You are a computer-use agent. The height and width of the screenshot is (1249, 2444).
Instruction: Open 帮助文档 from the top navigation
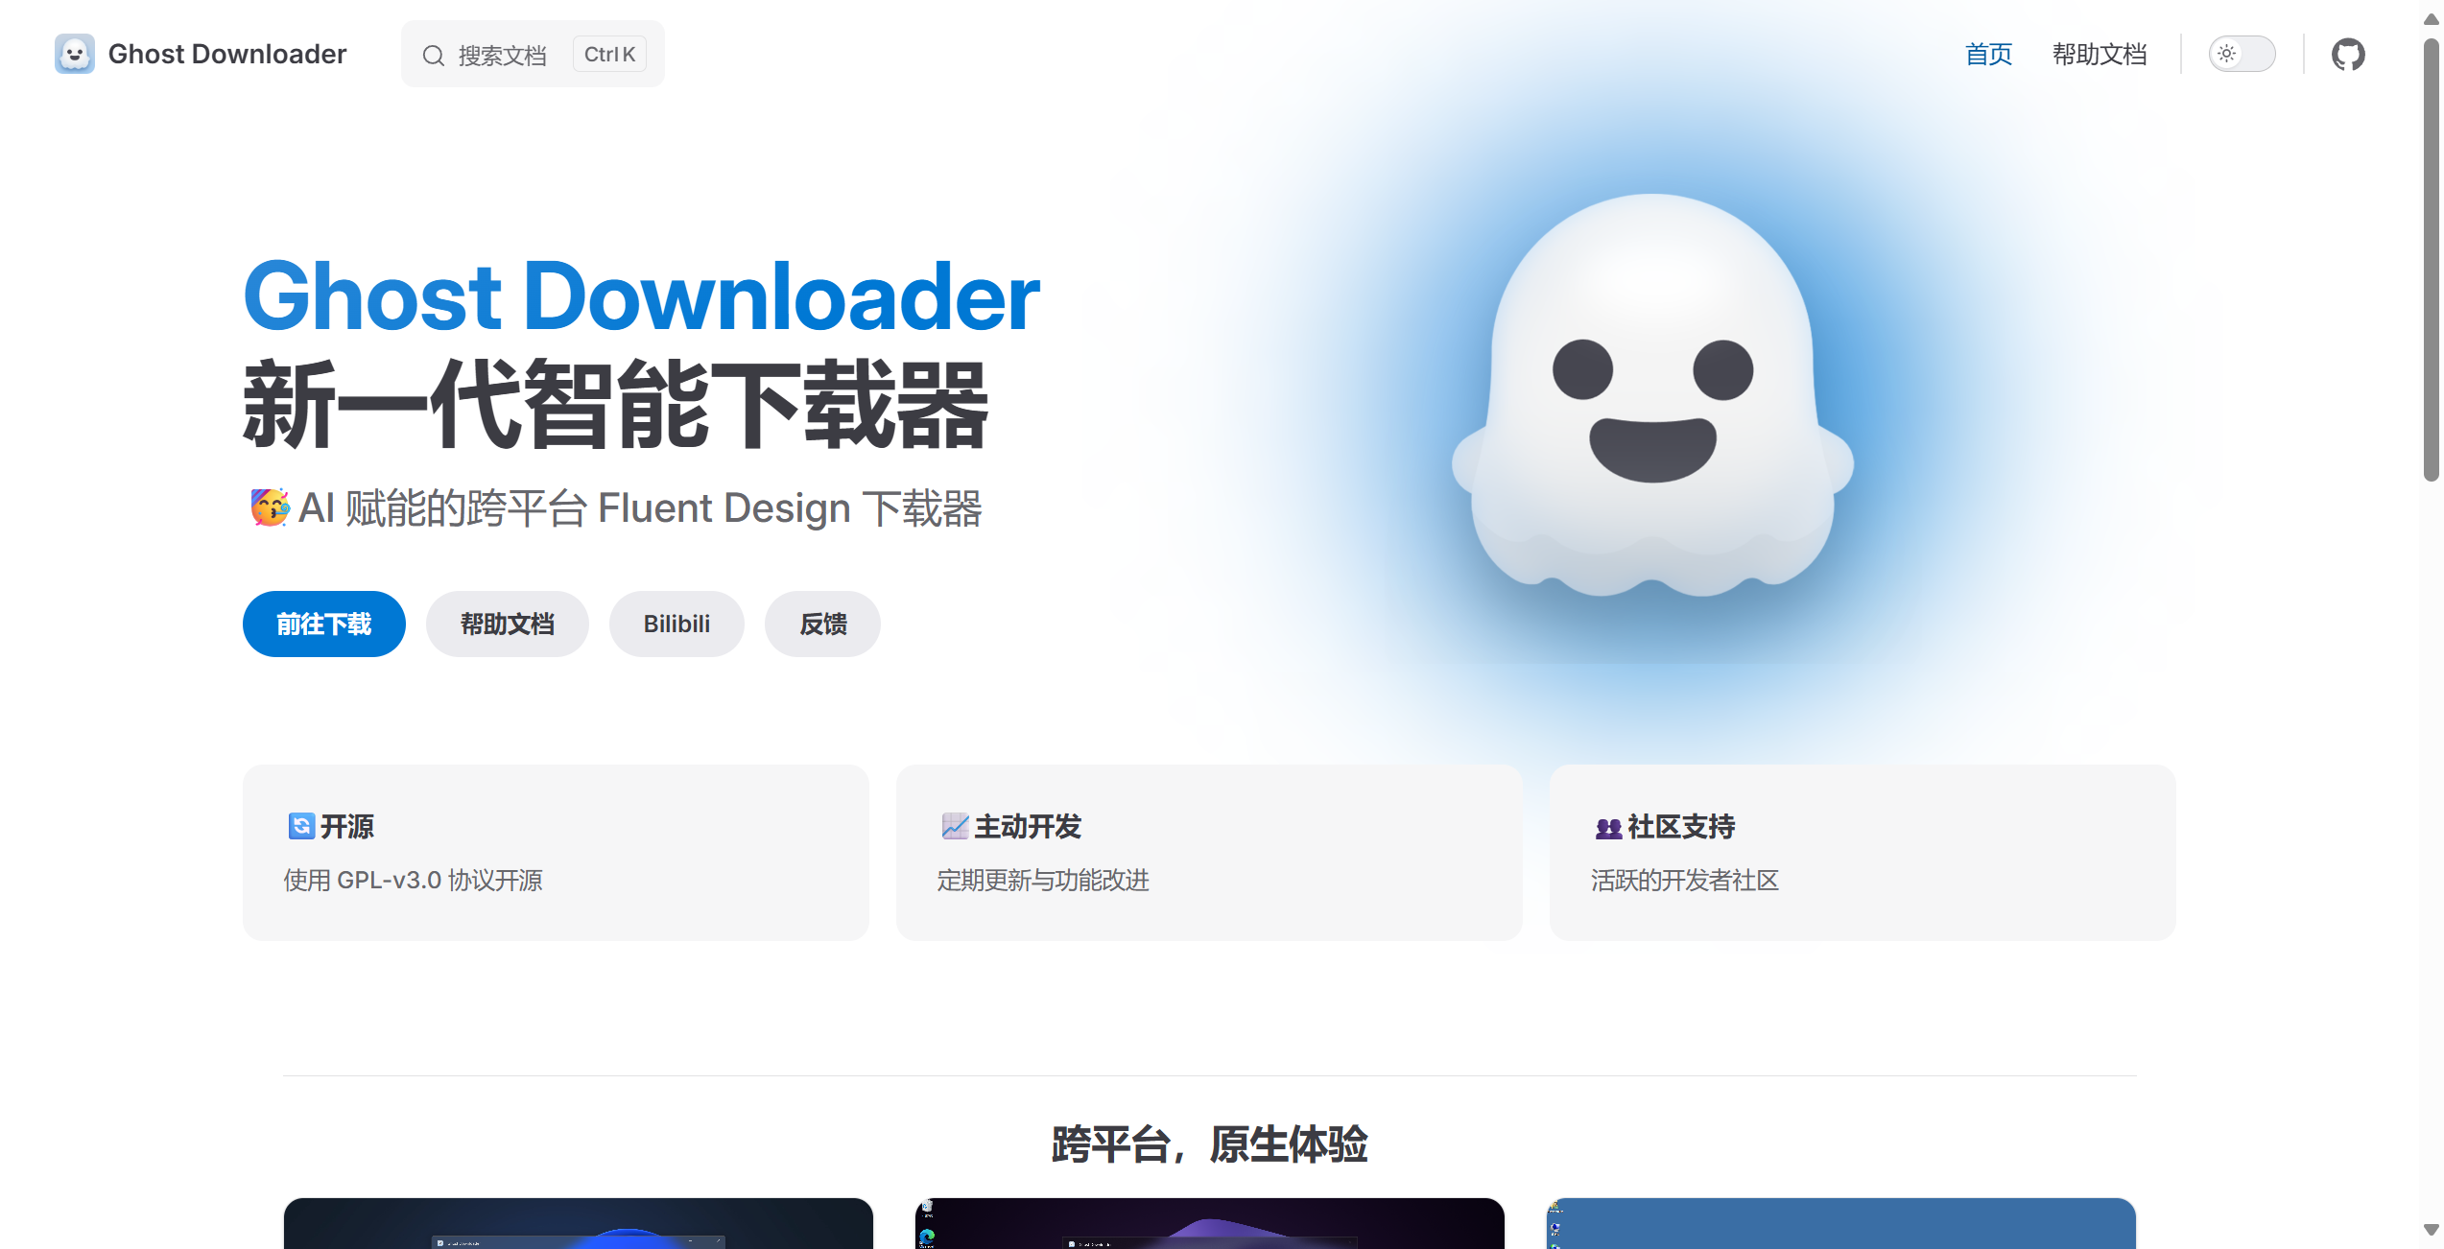pyautogui.click(x=2099, y=55)
